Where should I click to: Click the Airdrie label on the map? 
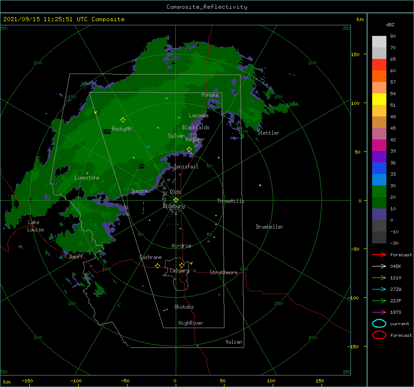click(181, 246)
